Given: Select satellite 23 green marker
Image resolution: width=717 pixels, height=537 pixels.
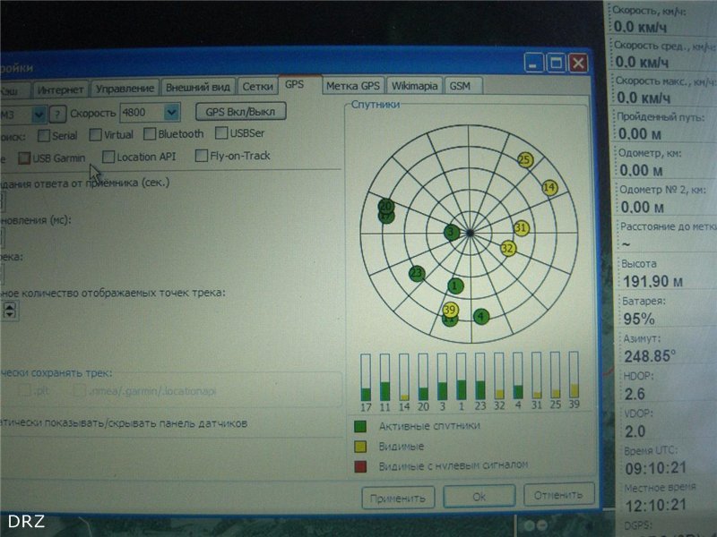Looking at the screenshot, I should 417,274.
